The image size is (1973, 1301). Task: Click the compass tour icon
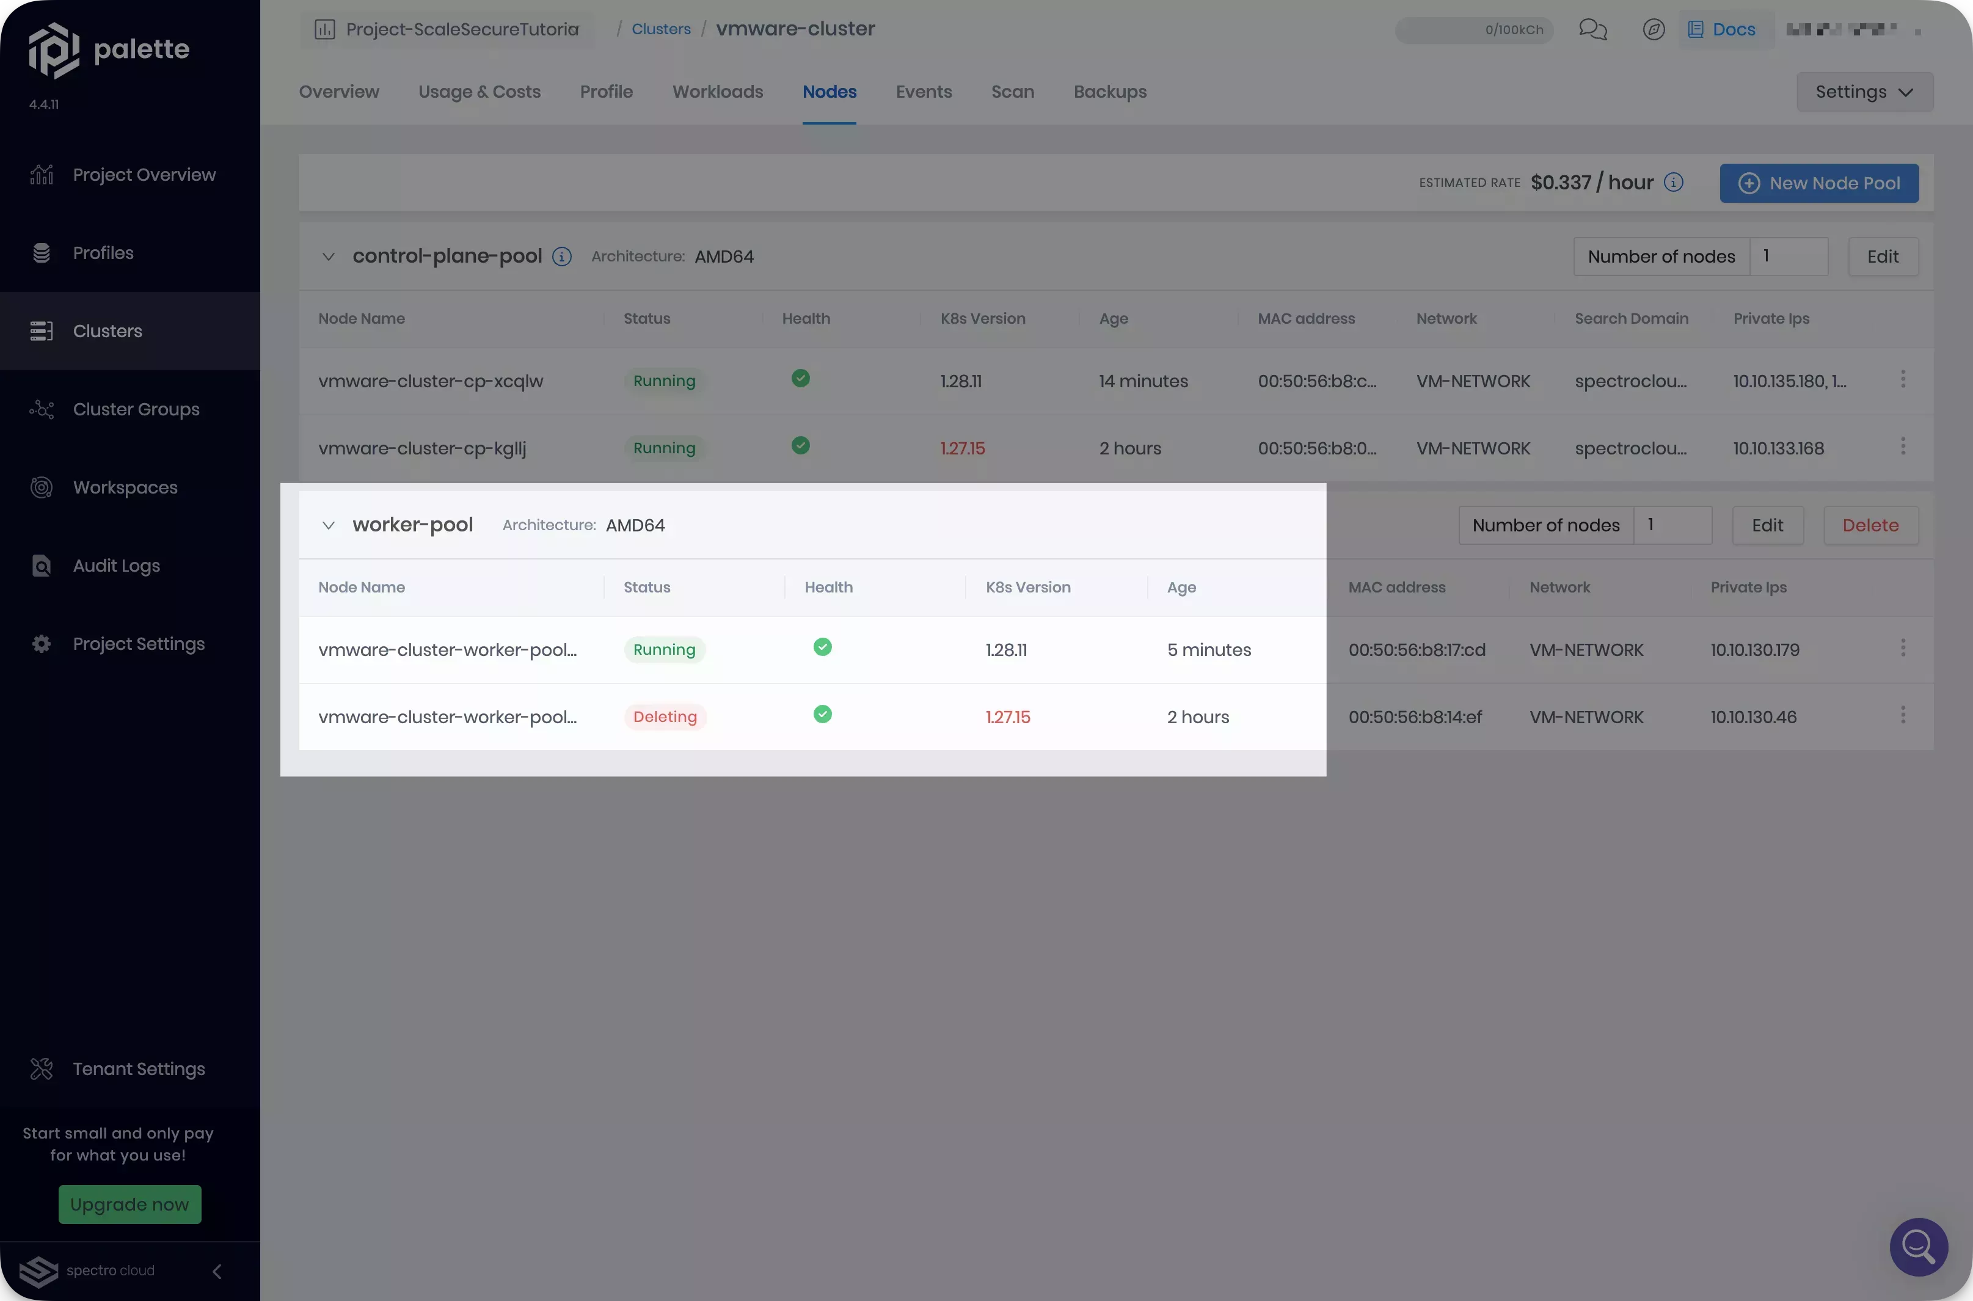[1654, 30]
